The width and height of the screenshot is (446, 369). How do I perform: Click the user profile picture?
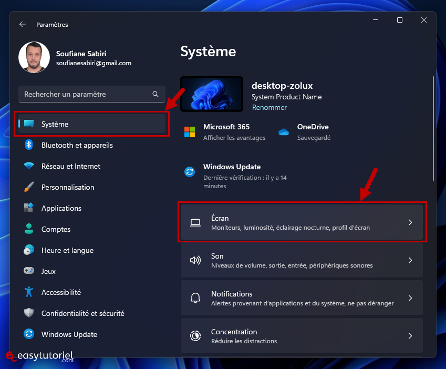(34, 57)
